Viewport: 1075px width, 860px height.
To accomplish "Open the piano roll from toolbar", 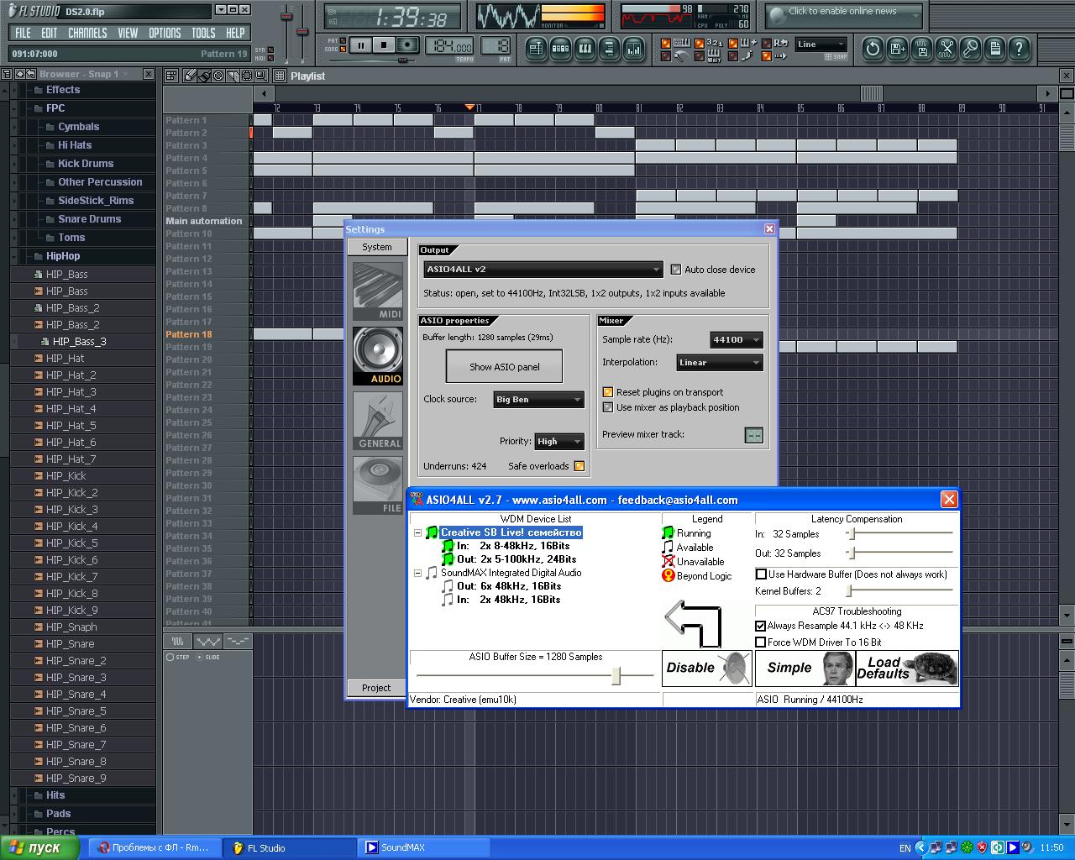I will (x=585, y=49).
